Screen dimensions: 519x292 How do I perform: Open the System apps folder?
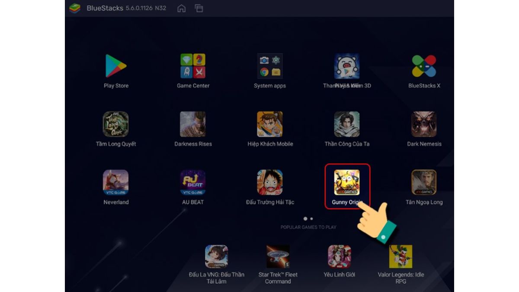[x=270, y=66]
